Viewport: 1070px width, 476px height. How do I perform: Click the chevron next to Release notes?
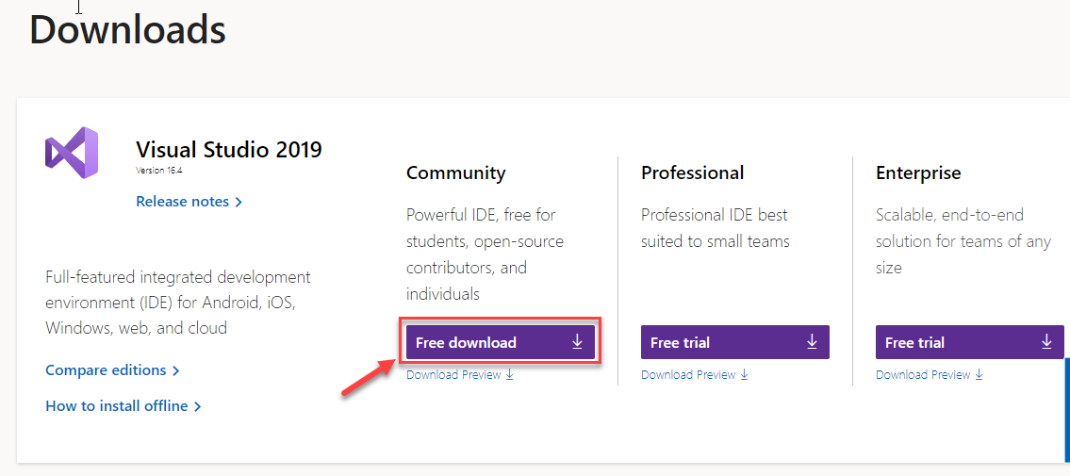[x=239, y=203]
